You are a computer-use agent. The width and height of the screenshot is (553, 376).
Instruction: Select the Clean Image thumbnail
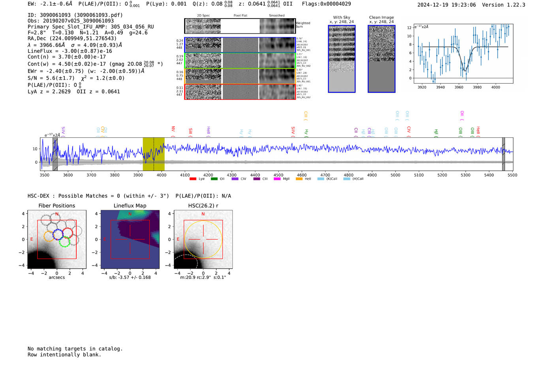pos(382,59)
